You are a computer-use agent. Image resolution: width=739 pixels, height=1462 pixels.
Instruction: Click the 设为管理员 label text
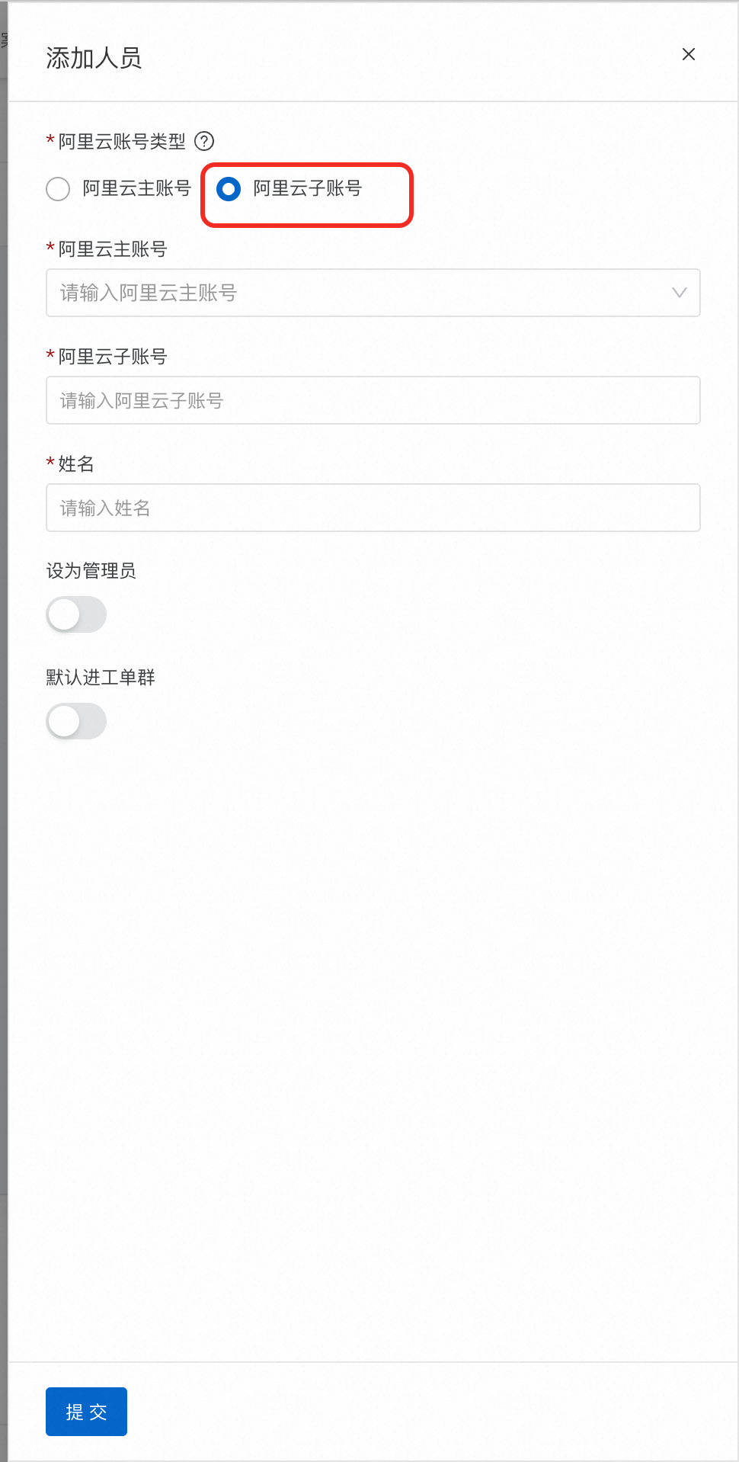point(91,571)
